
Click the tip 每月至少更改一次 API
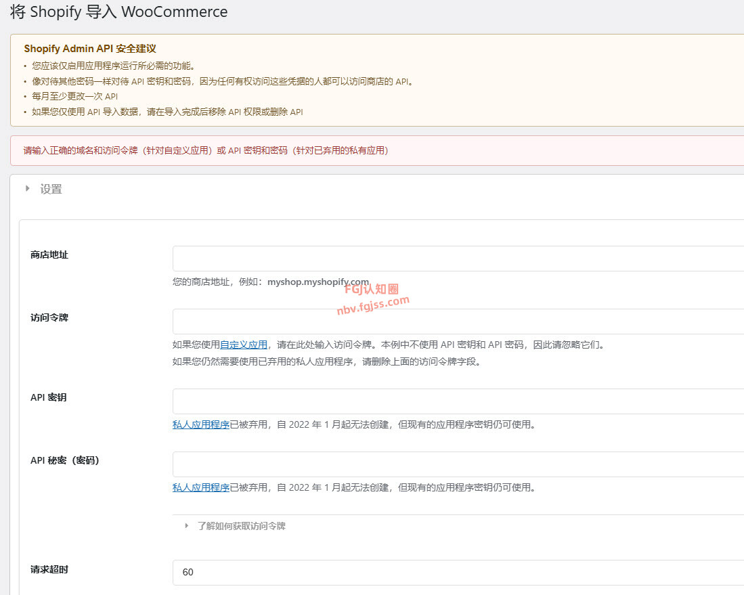tap(75, 96)
